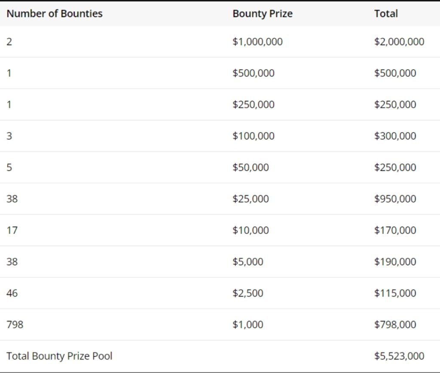Viewport: 440px width, 373px height.
Task: Select the $1,000,000 bounty prize cell
Action: [x=257, y=42]
